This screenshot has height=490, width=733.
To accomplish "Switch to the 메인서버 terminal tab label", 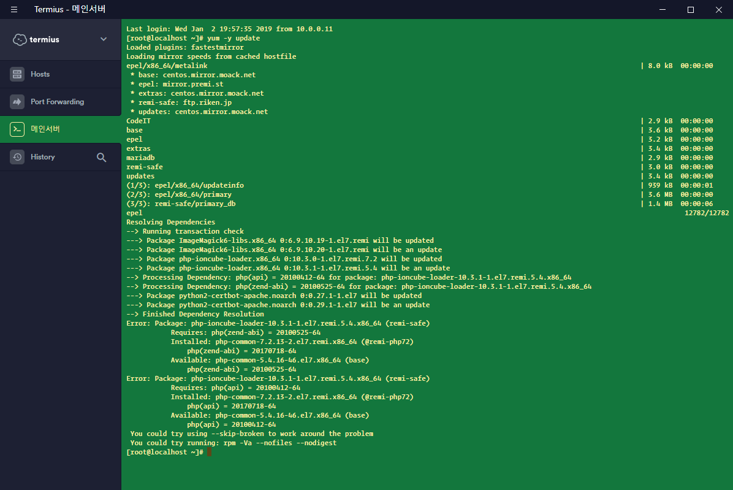I will tap(45, 129).
